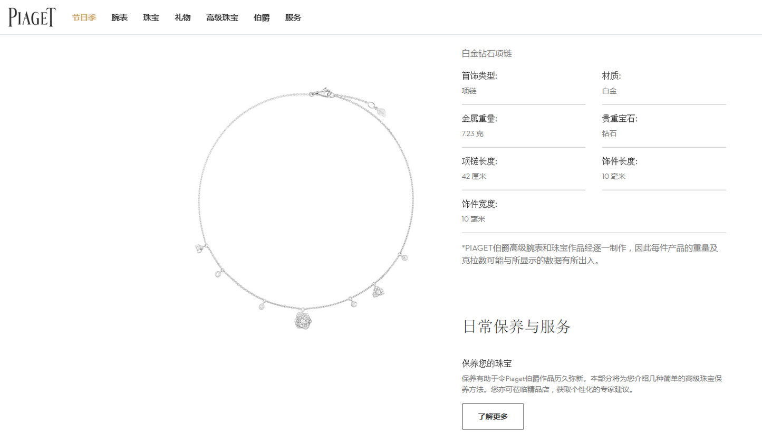
Task: Select the 白金钻石项链 product title
Action: point(487,53)
